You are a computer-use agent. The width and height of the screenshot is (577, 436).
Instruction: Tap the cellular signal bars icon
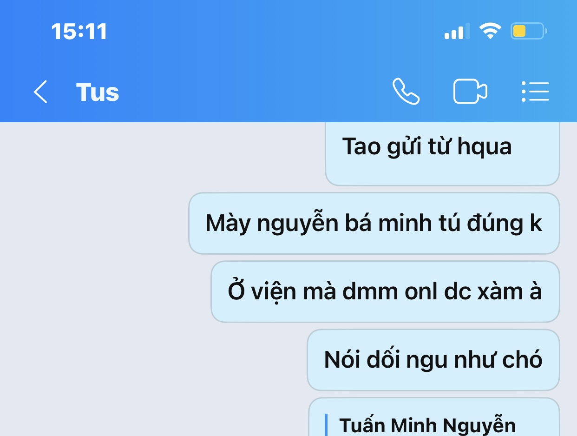click(x=457, y=32)
